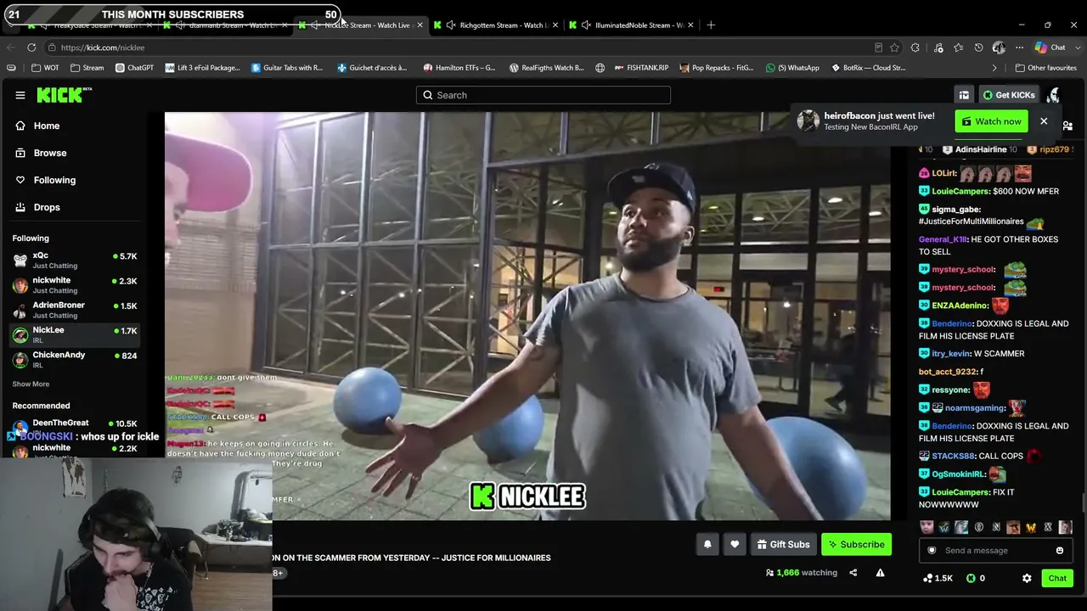The image size is (1087, 611).
Task: Click the 1,666 watching viewer count
Action: (801, 573)
